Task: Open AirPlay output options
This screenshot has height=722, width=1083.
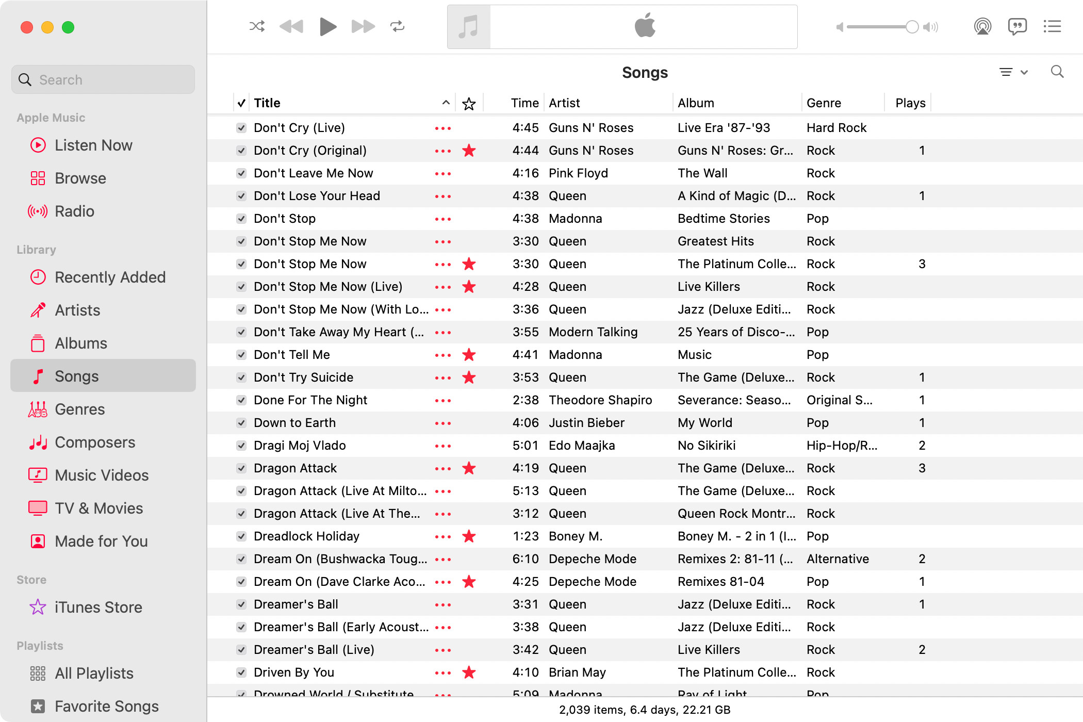Action: [x=982, y=26]
